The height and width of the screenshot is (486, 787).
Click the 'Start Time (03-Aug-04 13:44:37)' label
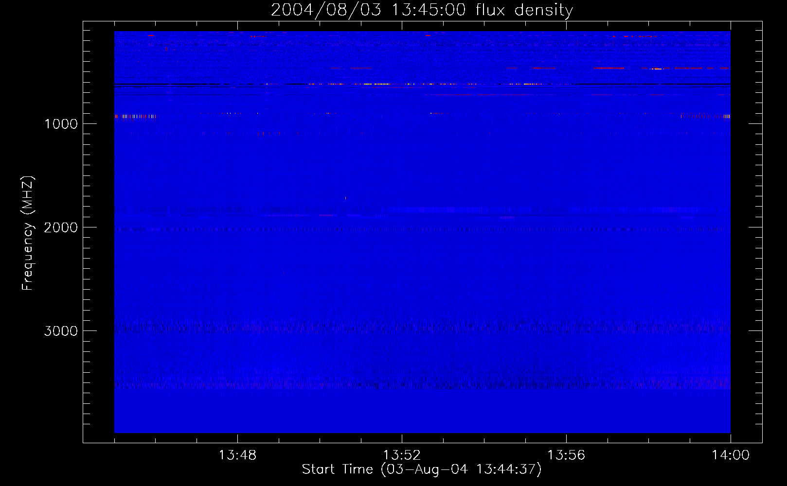click(x=422, y=469)
